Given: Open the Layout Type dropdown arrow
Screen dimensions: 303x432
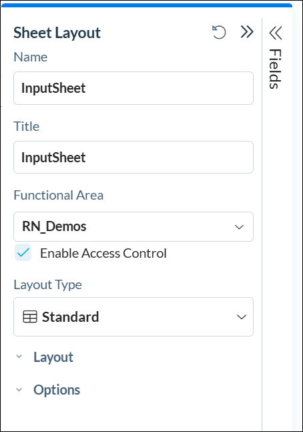Looking at the screenshot, I should tap(242, 317).
